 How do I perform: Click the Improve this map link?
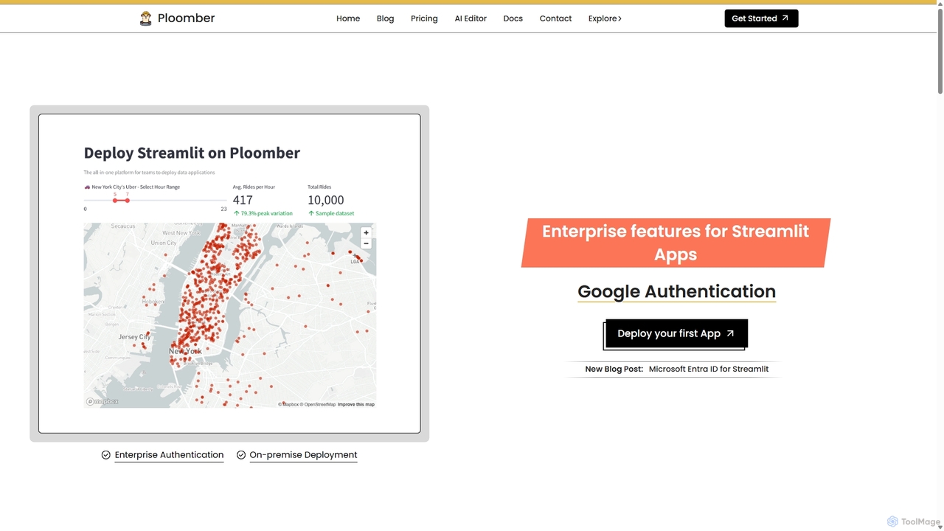tap(356, 404)
